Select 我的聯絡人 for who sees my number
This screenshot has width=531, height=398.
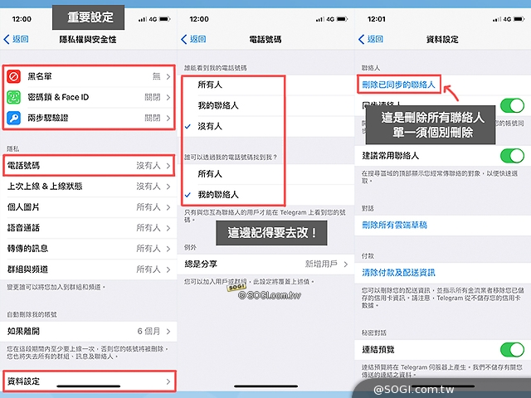[x=265, y=105]
